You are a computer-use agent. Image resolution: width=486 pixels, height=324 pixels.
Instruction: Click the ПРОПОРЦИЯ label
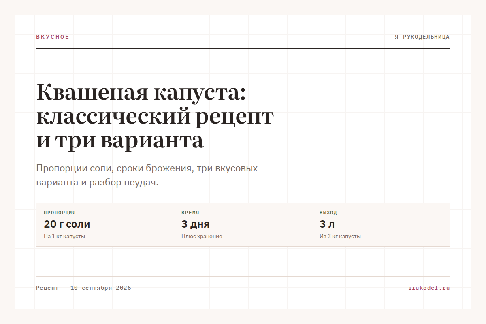[x=60, y=213]
